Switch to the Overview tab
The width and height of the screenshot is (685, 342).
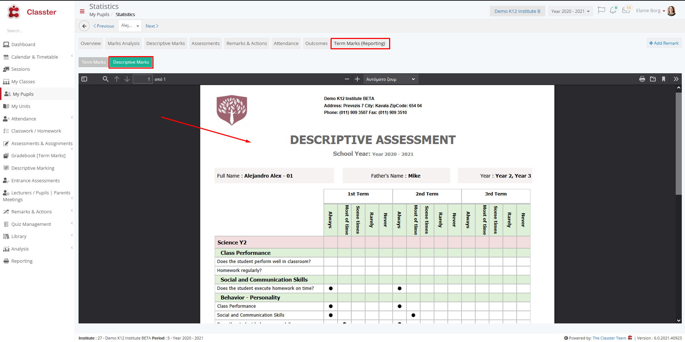coord(91,43)
